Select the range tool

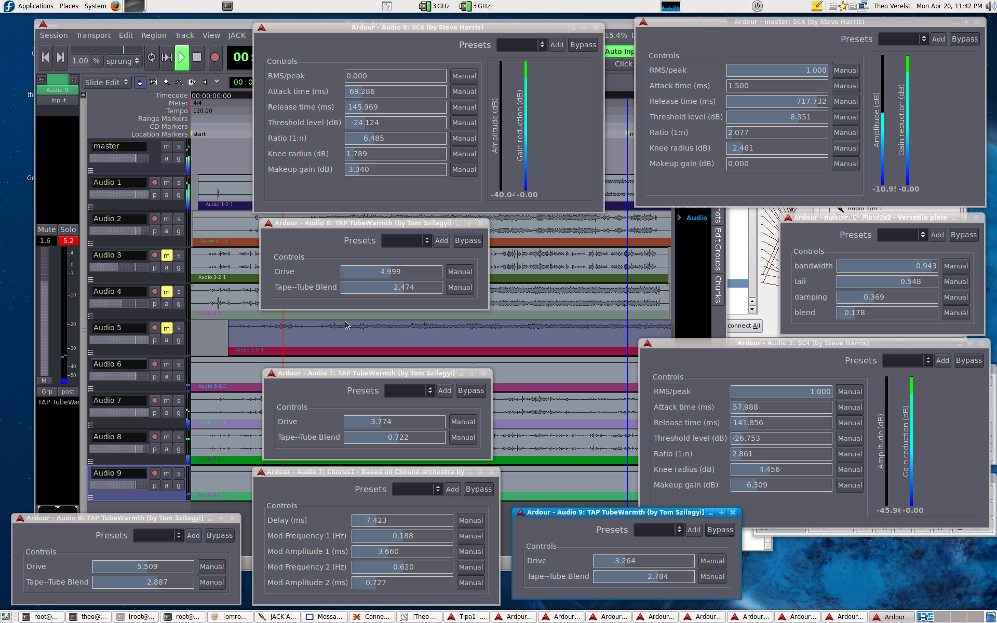(x=153, y=82)
